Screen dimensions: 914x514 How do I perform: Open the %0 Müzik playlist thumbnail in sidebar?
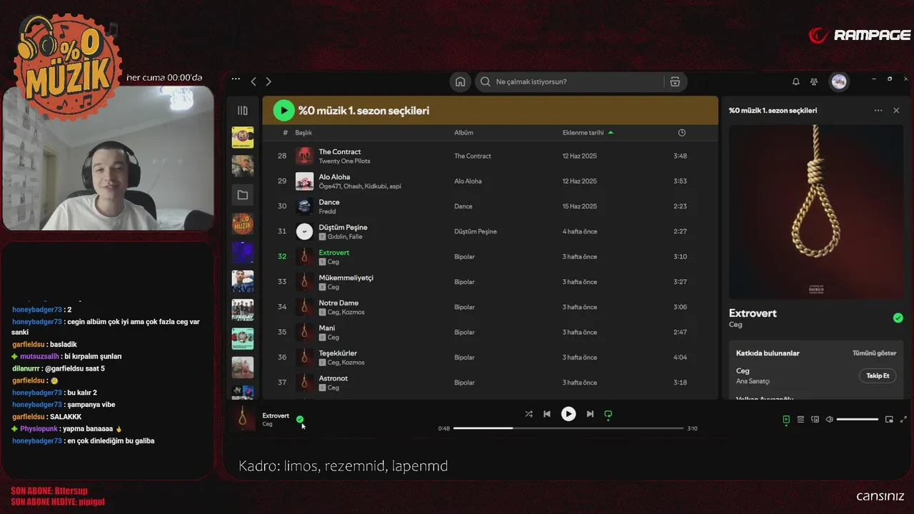tap(243, 223)
